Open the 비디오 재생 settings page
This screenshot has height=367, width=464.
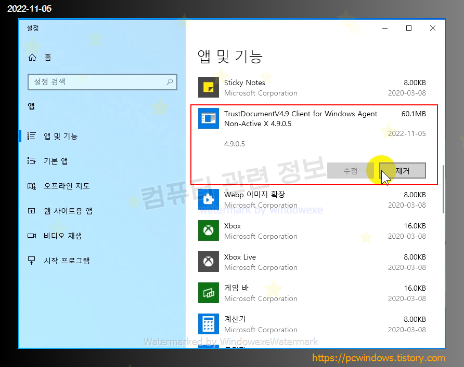(102, 236)
